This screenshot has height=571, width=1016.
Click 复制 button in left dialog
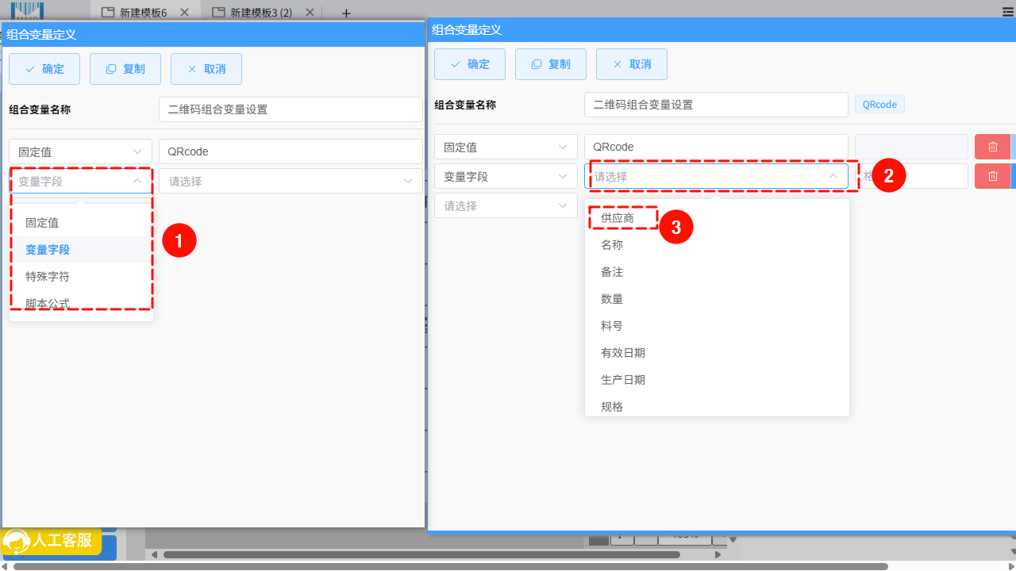coord(125,69)
